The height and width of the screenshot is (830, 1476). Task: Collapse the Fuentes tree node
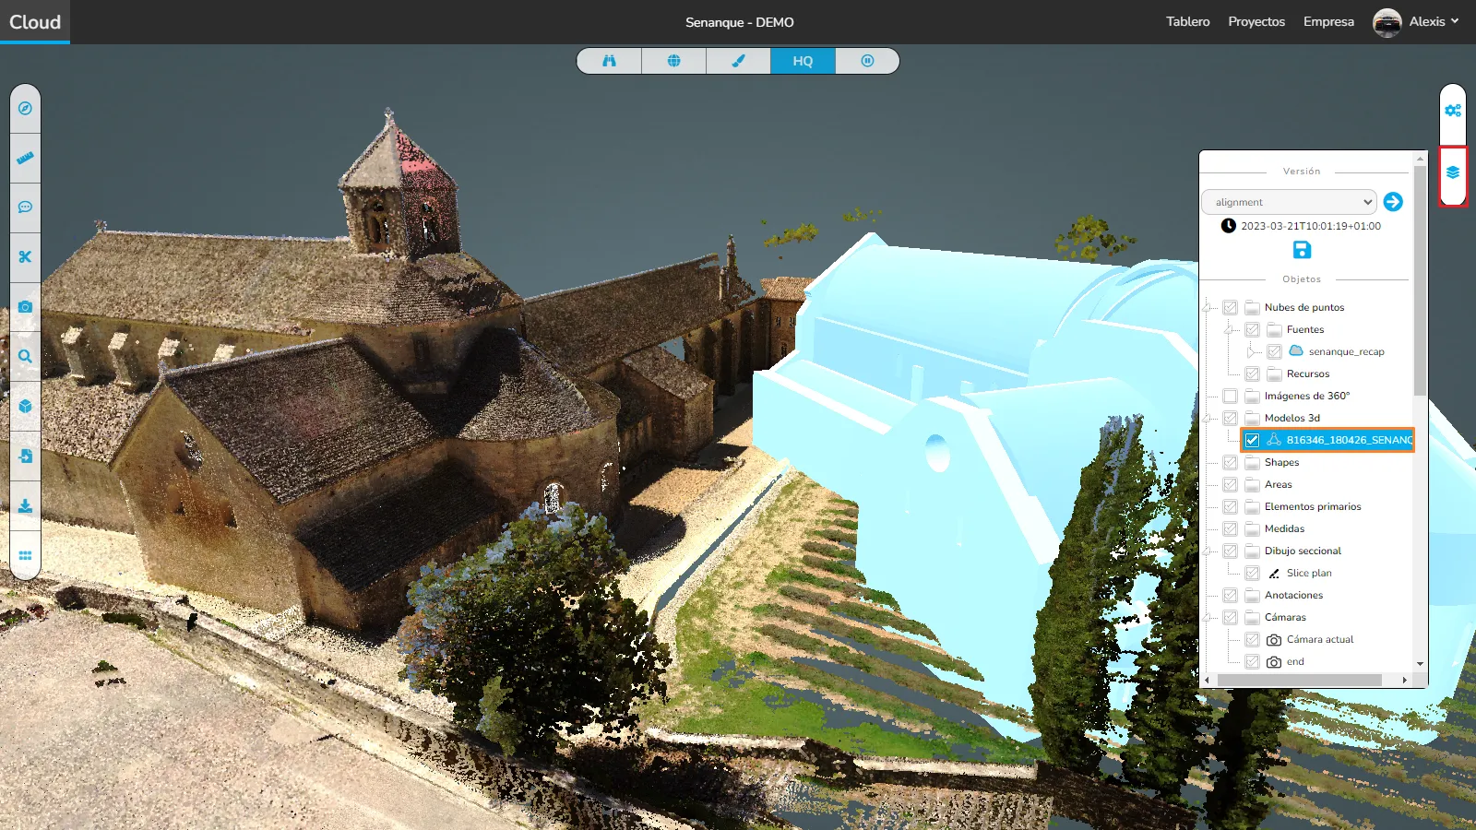tap(1230, 329)
